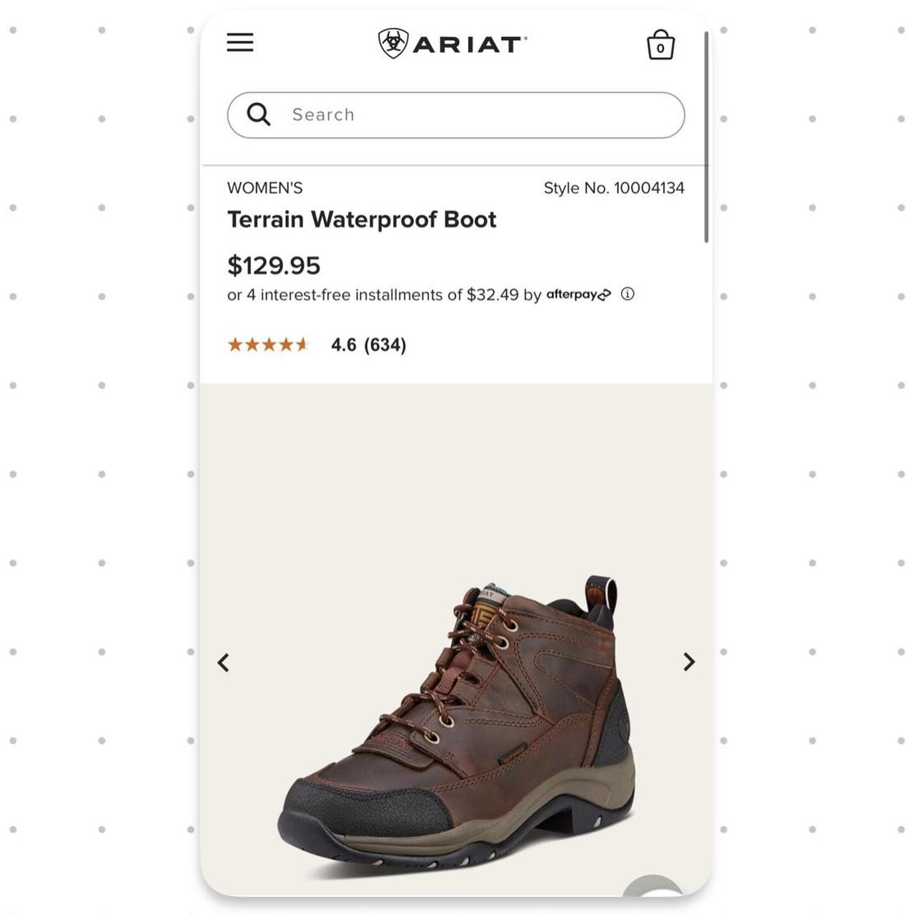915x915 pixels.
Task: Click the Afterpay info icon
Action: click(x=628, y=294)
